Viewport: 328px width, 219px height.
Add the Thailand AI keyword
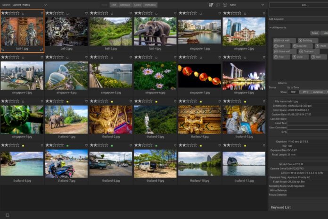[x=309, y=51]
